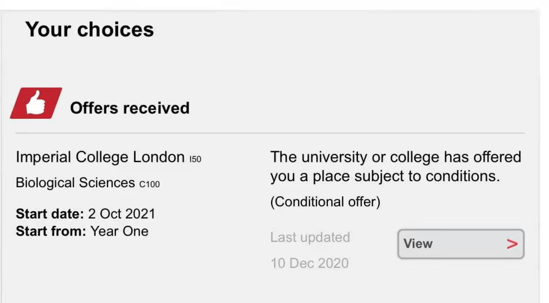Click the 'Offers received' section heading

click(130, 108)
